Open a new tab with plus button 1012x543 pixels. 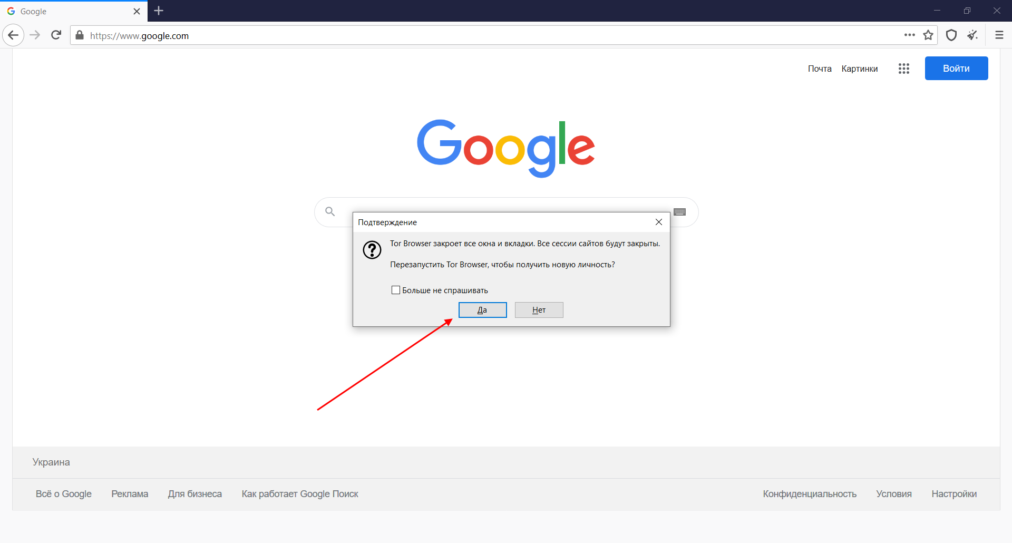click(159, 11)
